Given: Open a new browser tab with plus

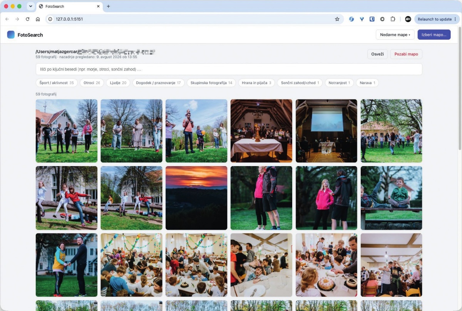Looking at the screenshot, I should click(108, 6).
